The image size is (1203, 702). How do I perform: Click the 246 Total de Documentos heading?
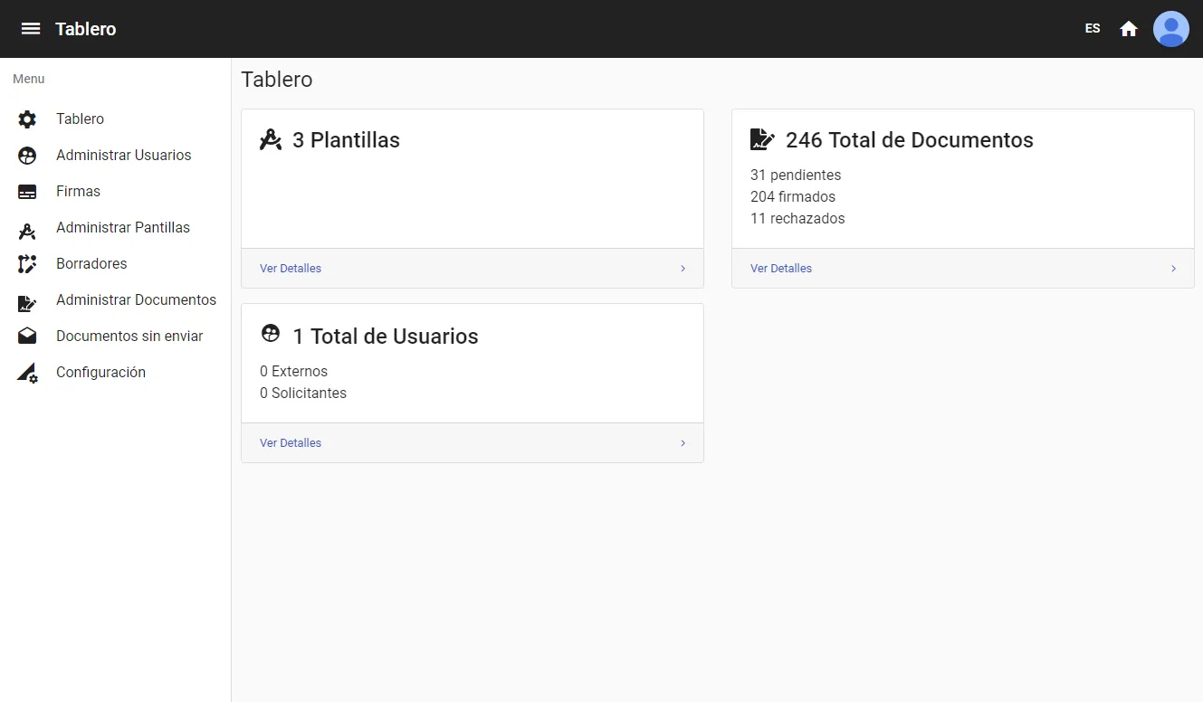click(909, 140)
